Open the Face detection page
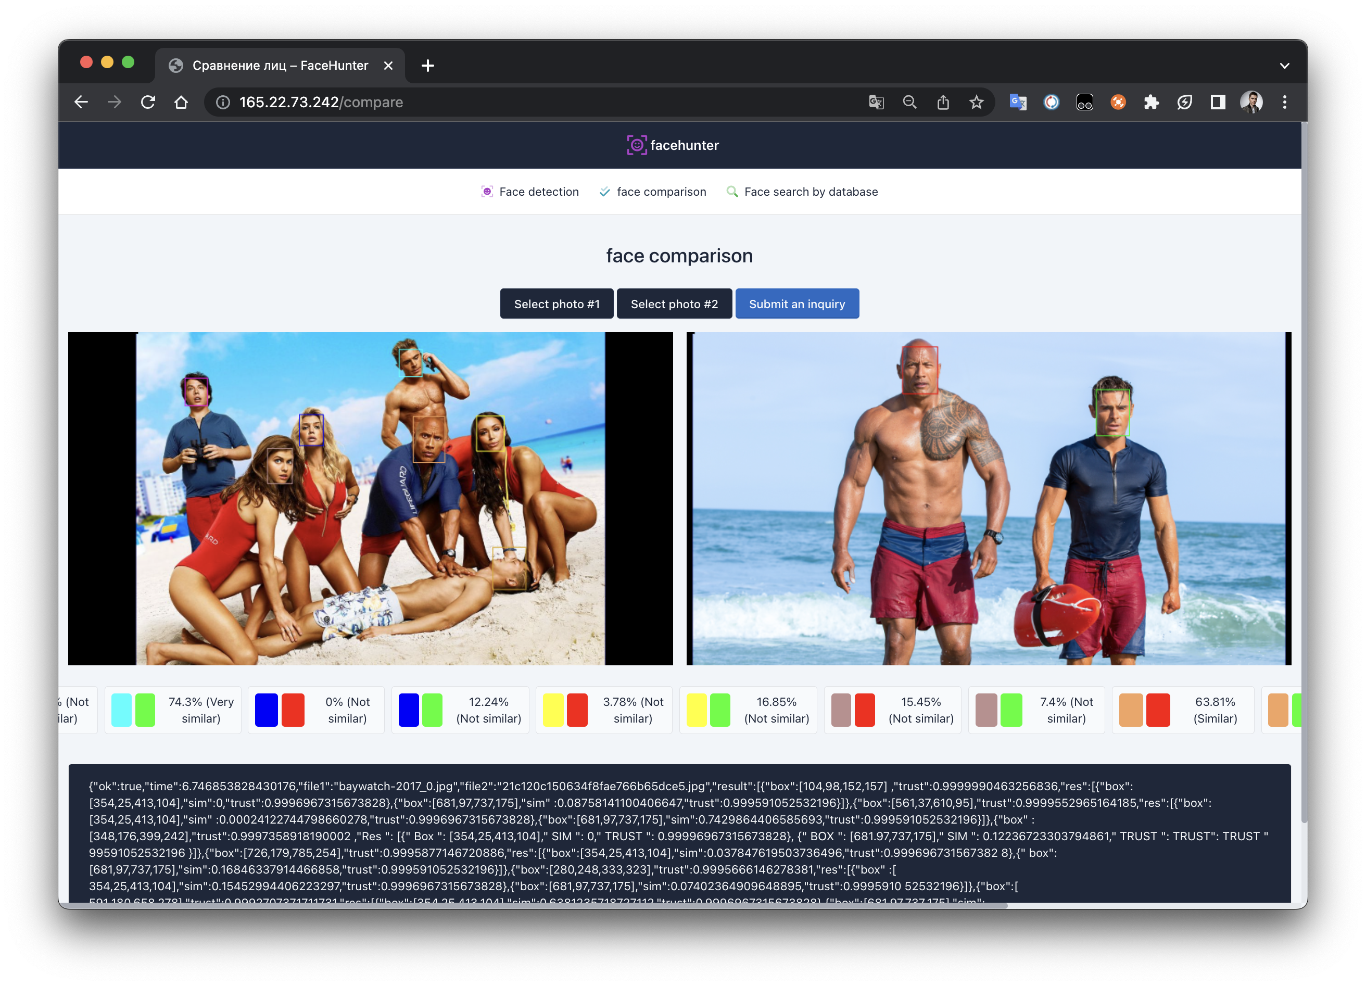 [x=530, y=192]
